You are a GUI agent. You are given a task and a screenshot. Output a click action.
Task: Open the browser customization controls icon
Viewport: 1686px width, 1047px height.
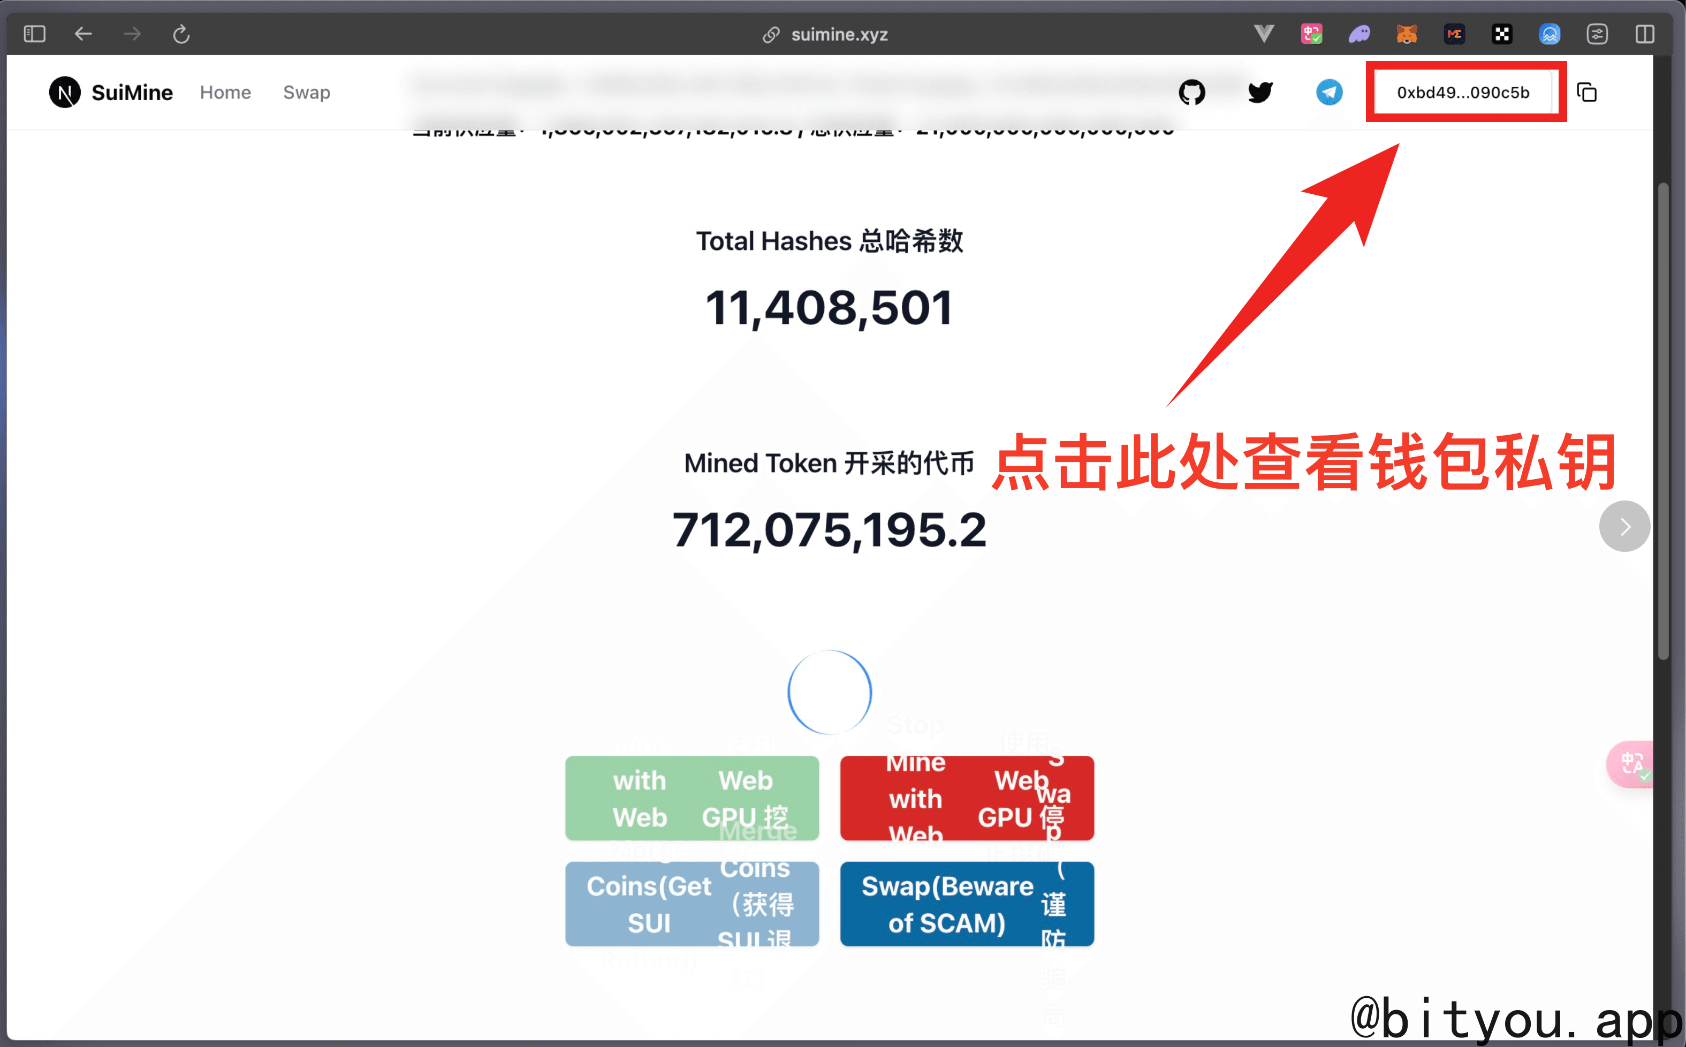[1597, 33]
